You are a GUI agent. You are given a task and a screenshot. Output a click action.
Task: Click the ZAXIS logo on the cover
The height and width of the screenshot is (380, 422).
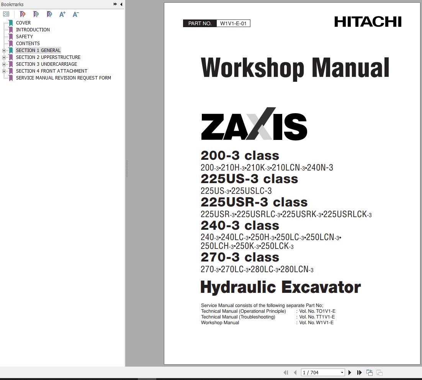(x=254, y=124)
